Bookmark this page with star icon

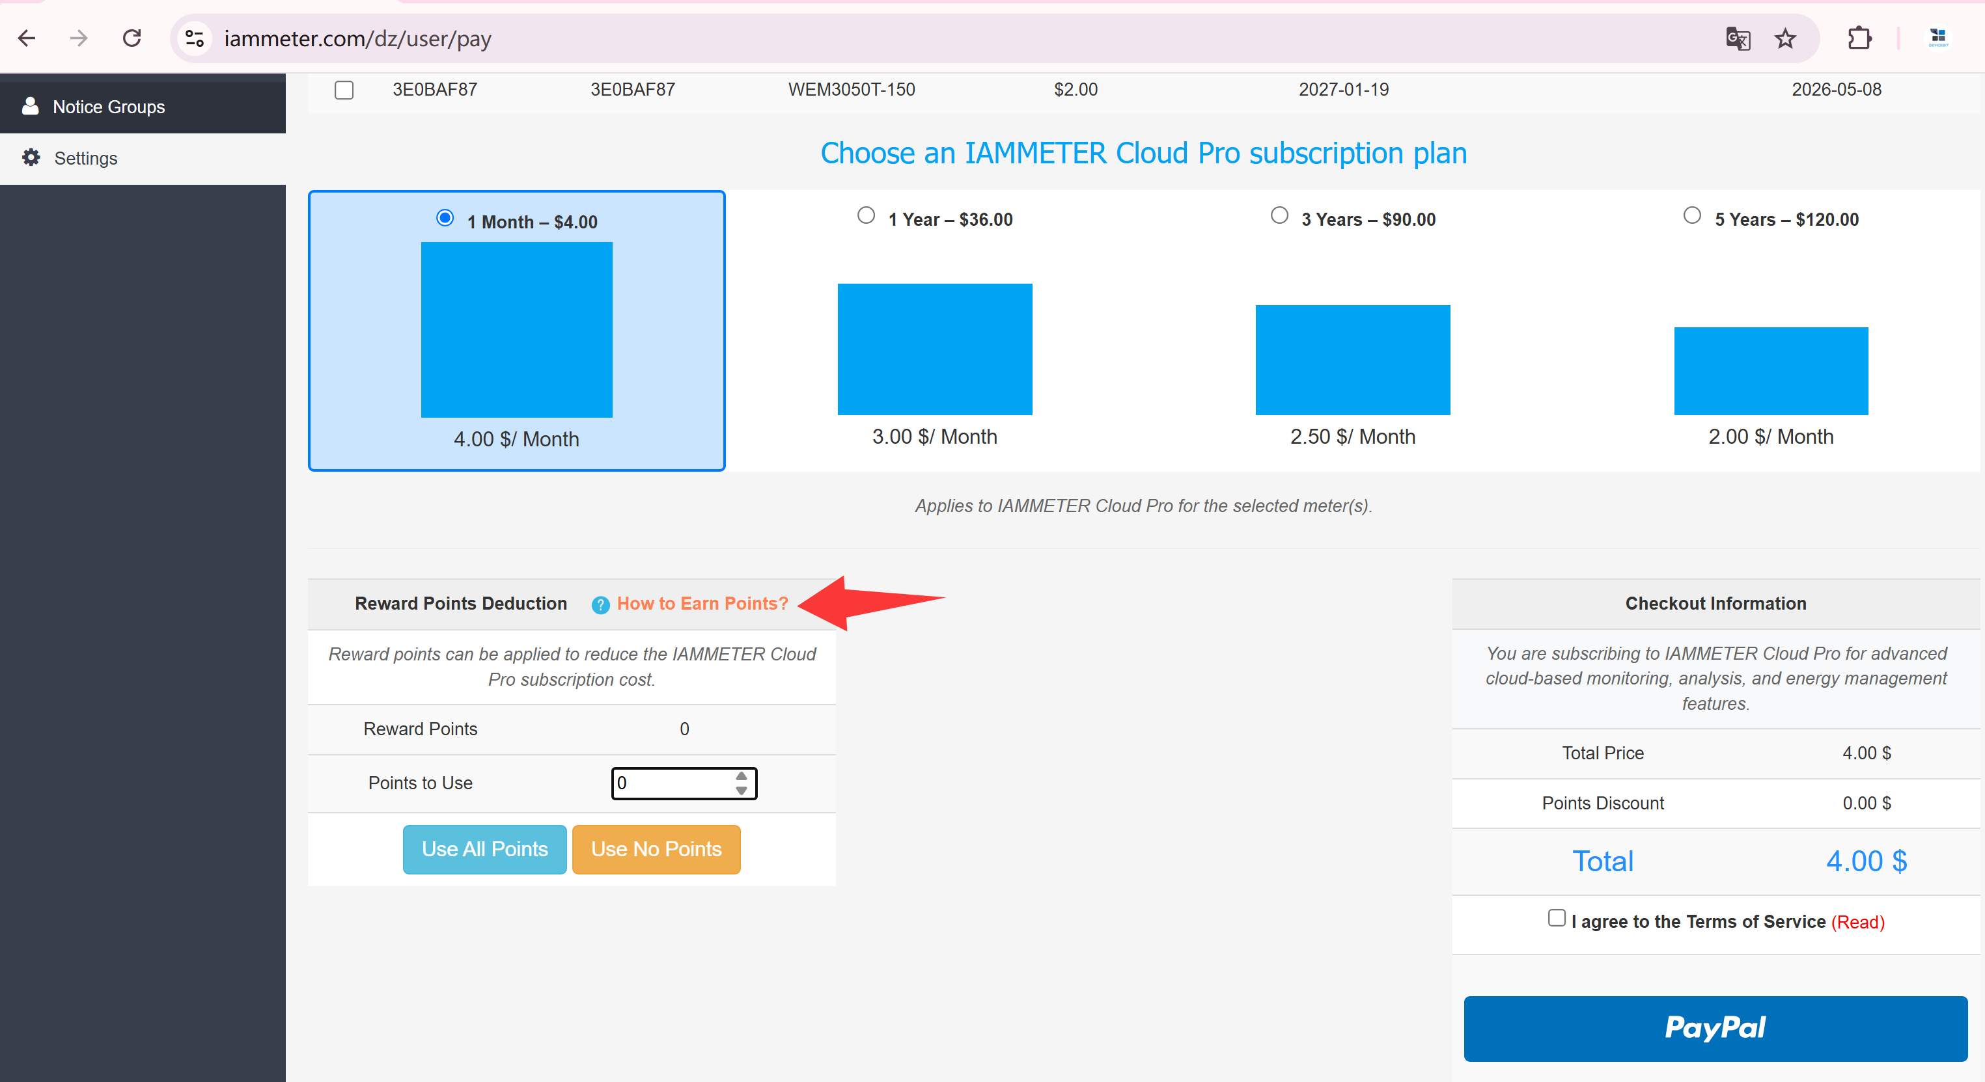pos(1785,38)
